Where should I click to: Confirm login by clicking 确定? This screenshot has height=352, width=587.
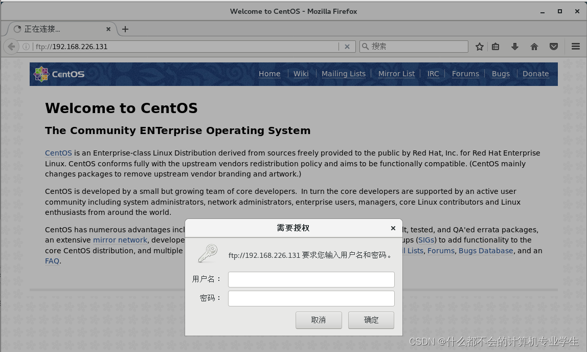(x=371, y=320)
